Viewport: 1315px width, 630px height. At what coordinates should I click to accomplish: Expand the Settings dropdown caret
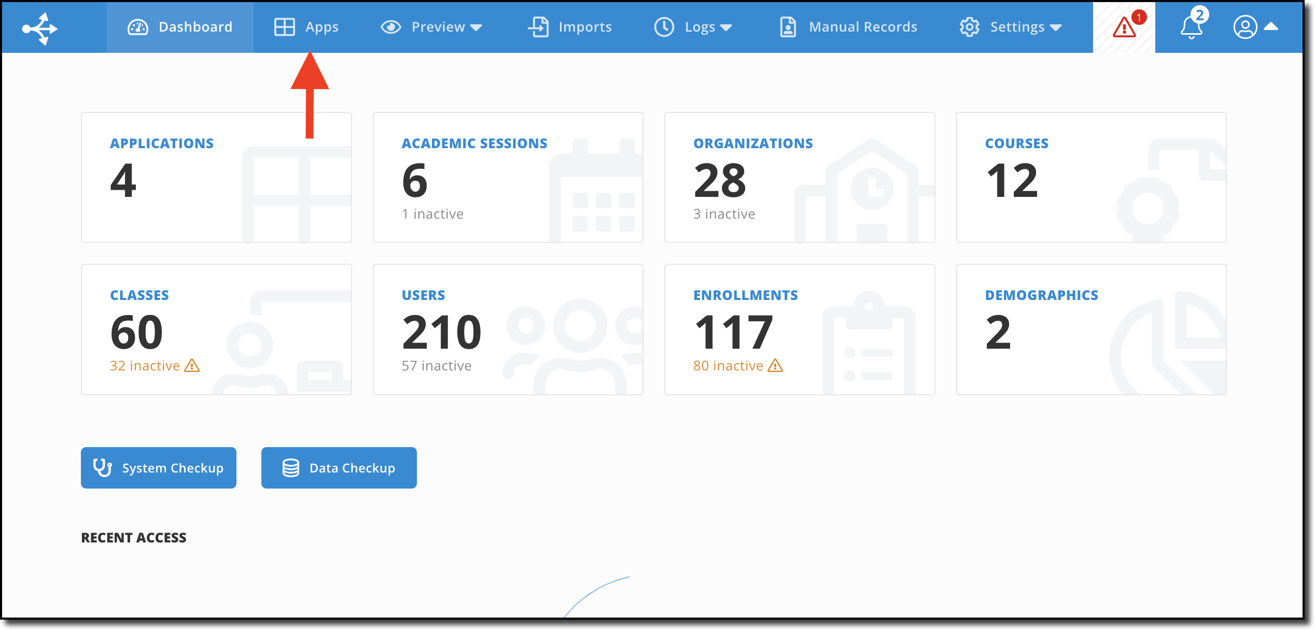pos(1056,28)
